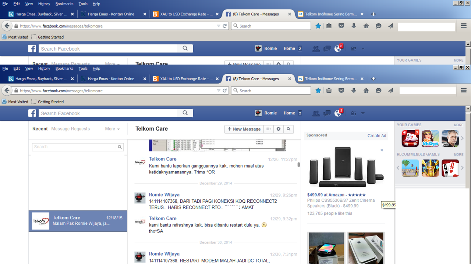Viewport: 471px width, 264px height.
Task: Open friend requests icon in lower Facebook header
Action: point(316,113)
